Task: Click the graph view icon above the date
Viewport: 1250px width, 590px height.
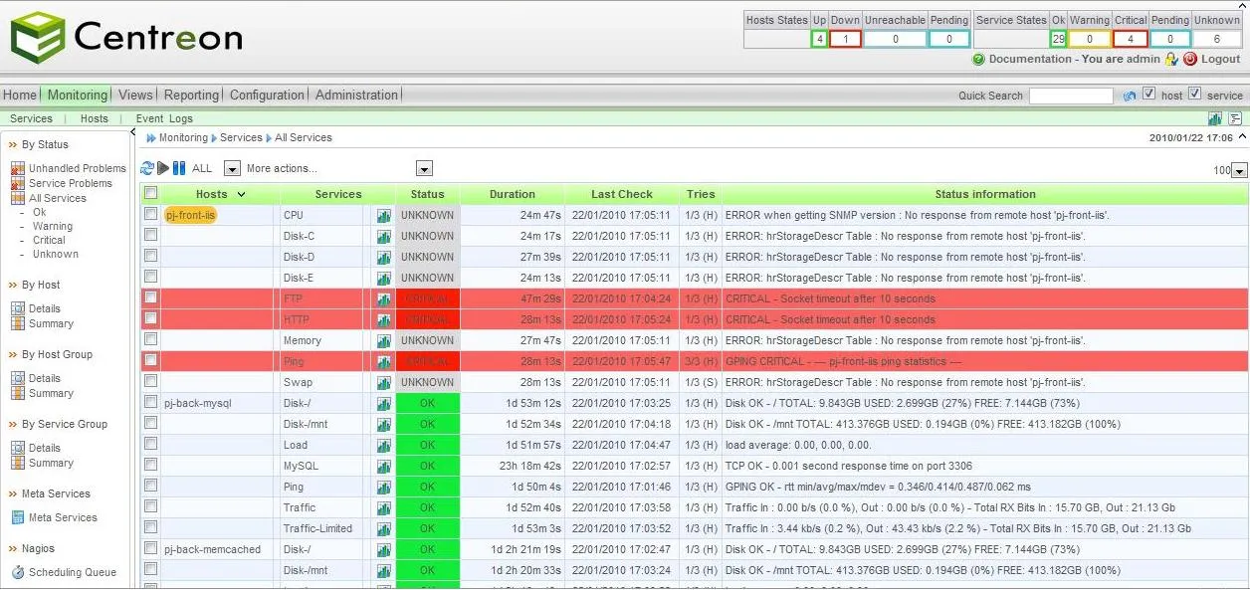Action: point(1215,118)
